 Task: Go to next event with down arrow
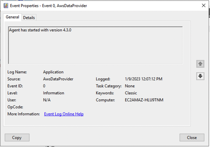[x=200, y=76]
